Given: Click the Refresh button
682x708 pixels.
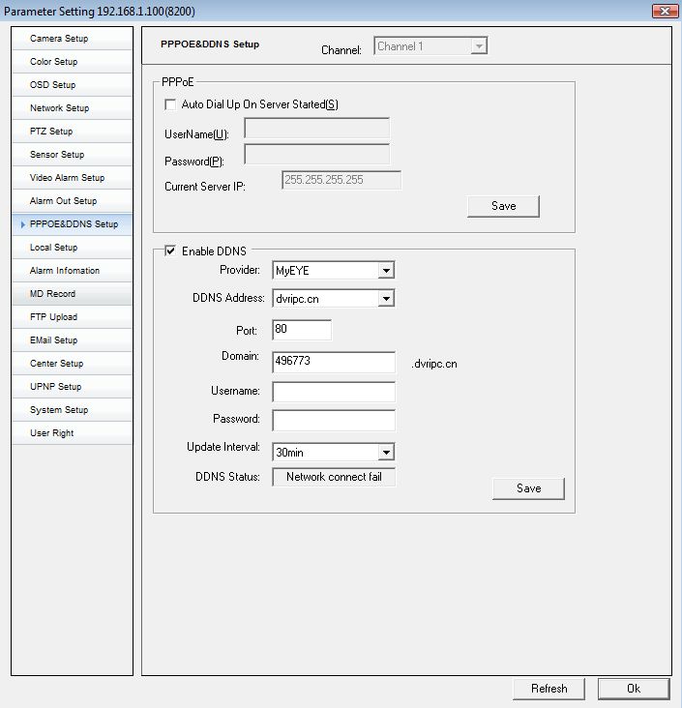Looking at the screenshot, I should (x=549, y=689).
